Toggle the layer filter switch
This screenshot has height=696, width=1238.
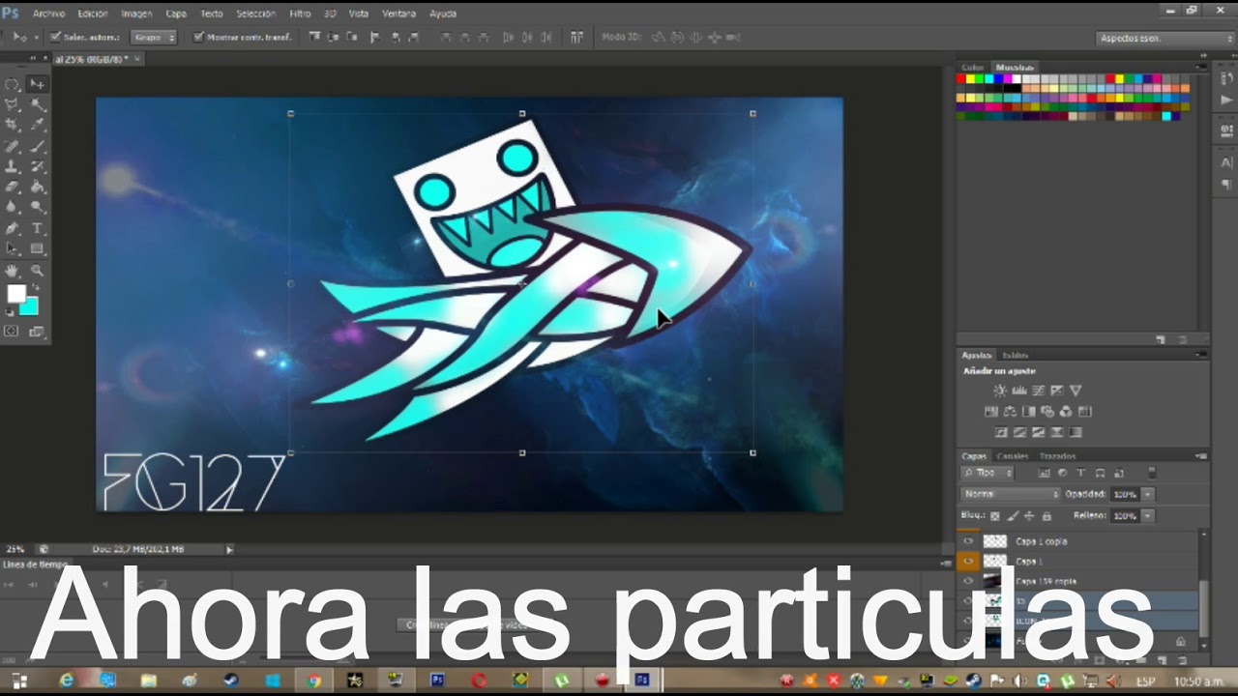(1151, 473)
